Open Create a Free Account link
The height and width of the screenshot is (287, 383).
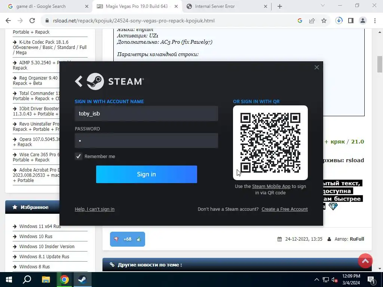(x=285, y=209)
